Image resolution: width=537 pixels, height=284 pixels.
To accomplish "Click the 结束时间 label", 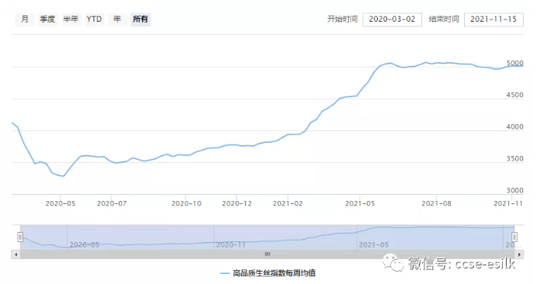I will [444, 19].
